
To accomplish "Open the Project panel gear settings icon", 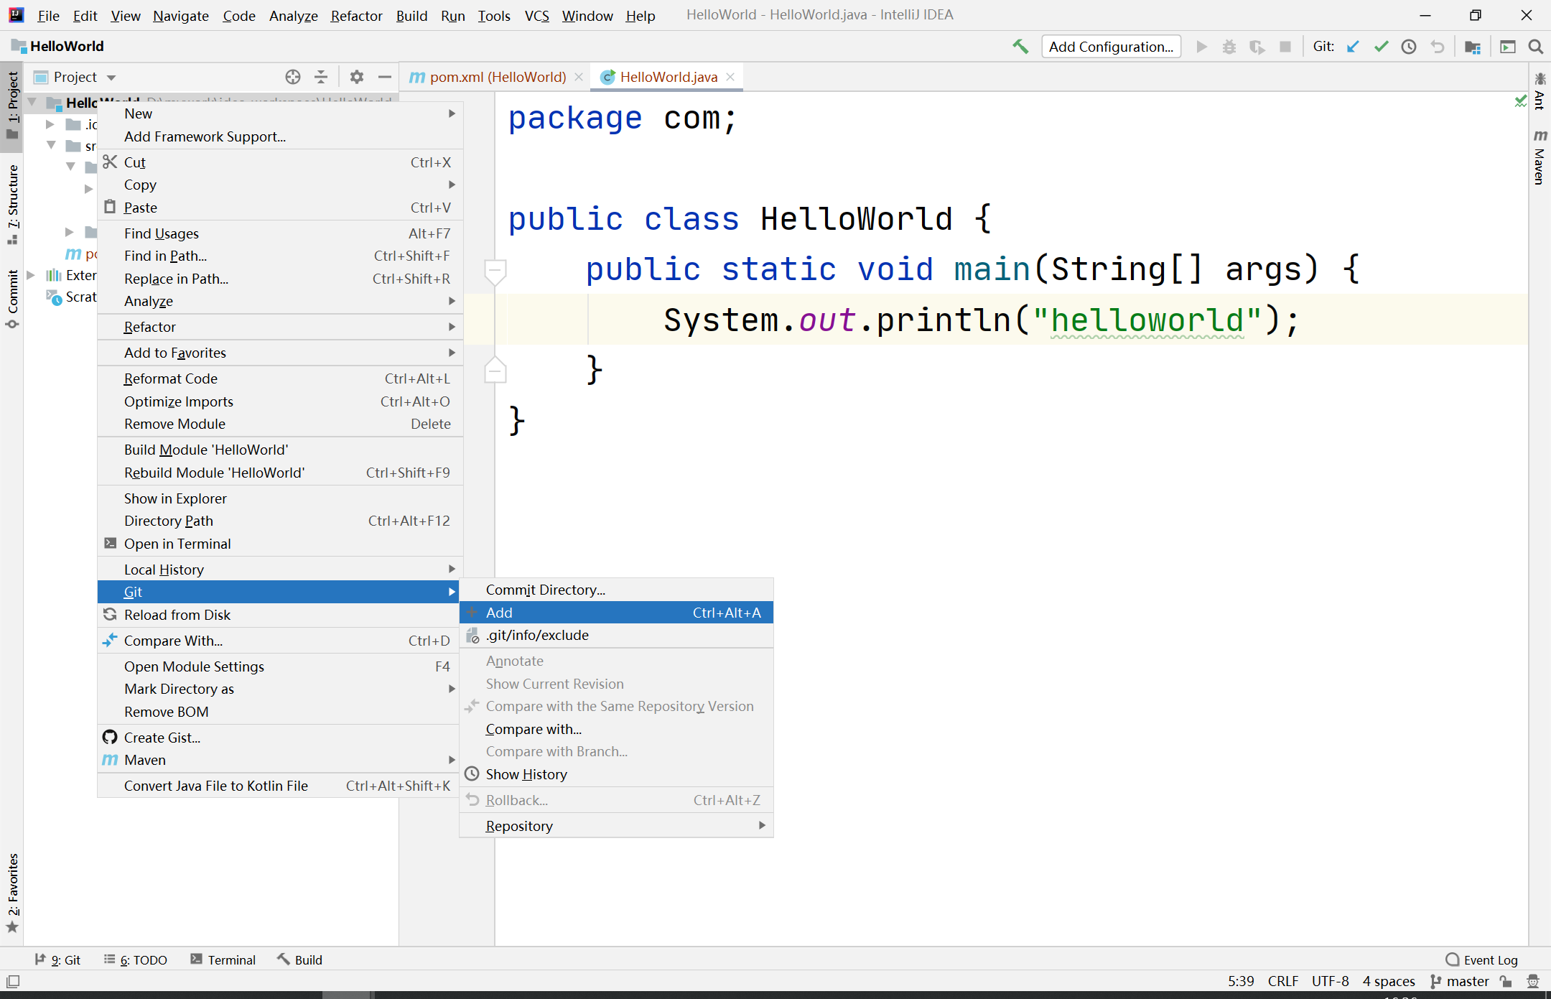I will 357,77.
